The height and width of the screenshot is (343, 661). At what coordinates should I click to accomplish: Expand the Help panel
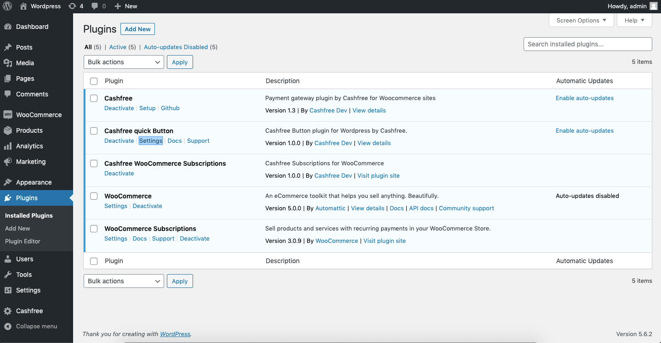point(634,20)
